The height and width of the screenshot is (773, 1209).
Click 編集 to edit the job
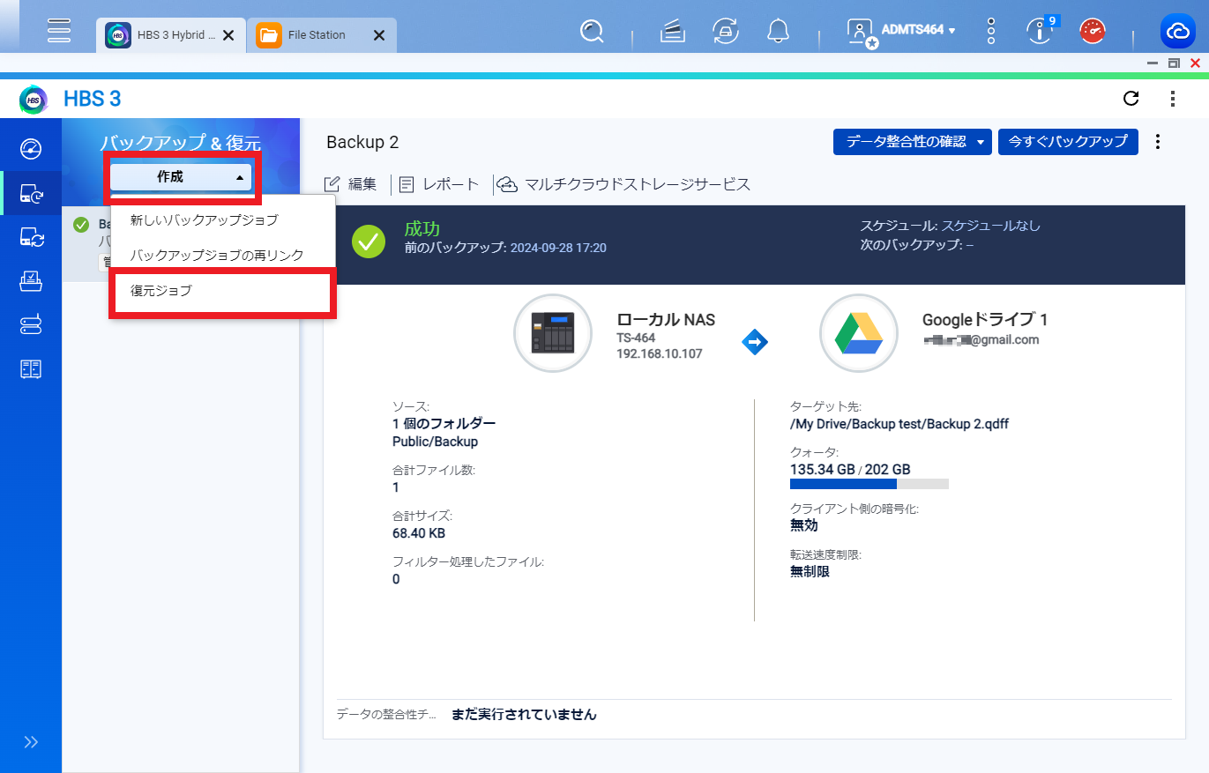(351, 184)
